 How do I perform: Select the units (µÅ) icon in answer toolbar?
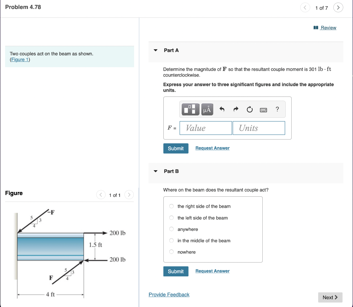(207, 109)
